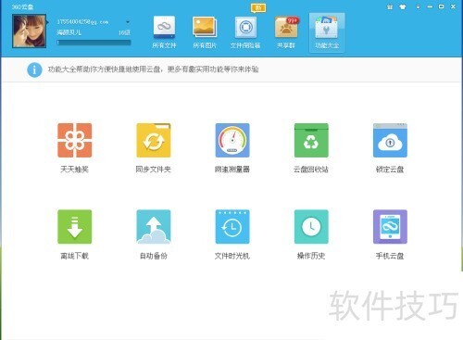Open the 云盘回收站 recycle bin
Image resolution: width=463 pixels, height=340 pixels.
pyautogui.click(x=311, y=140)
